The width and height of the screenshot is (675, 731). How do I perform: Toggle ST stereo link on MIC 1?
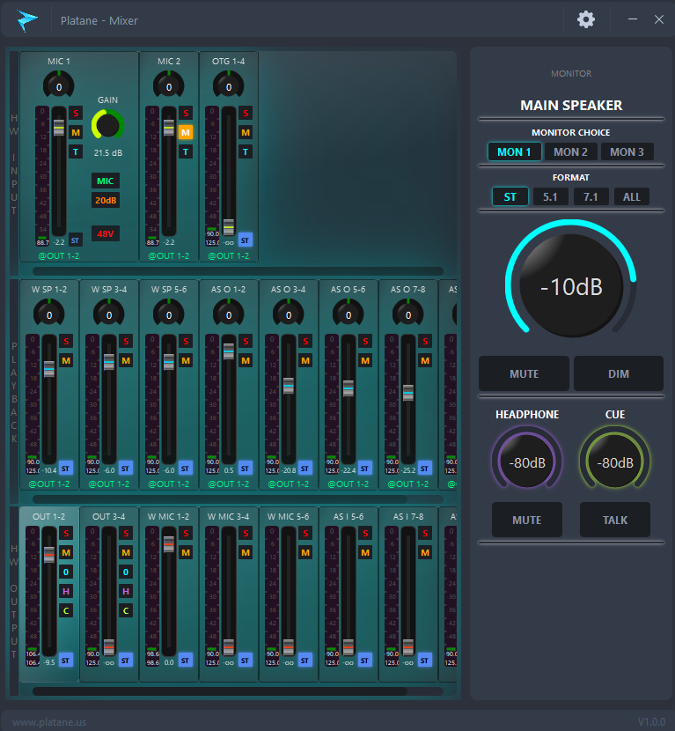(75, 240)
